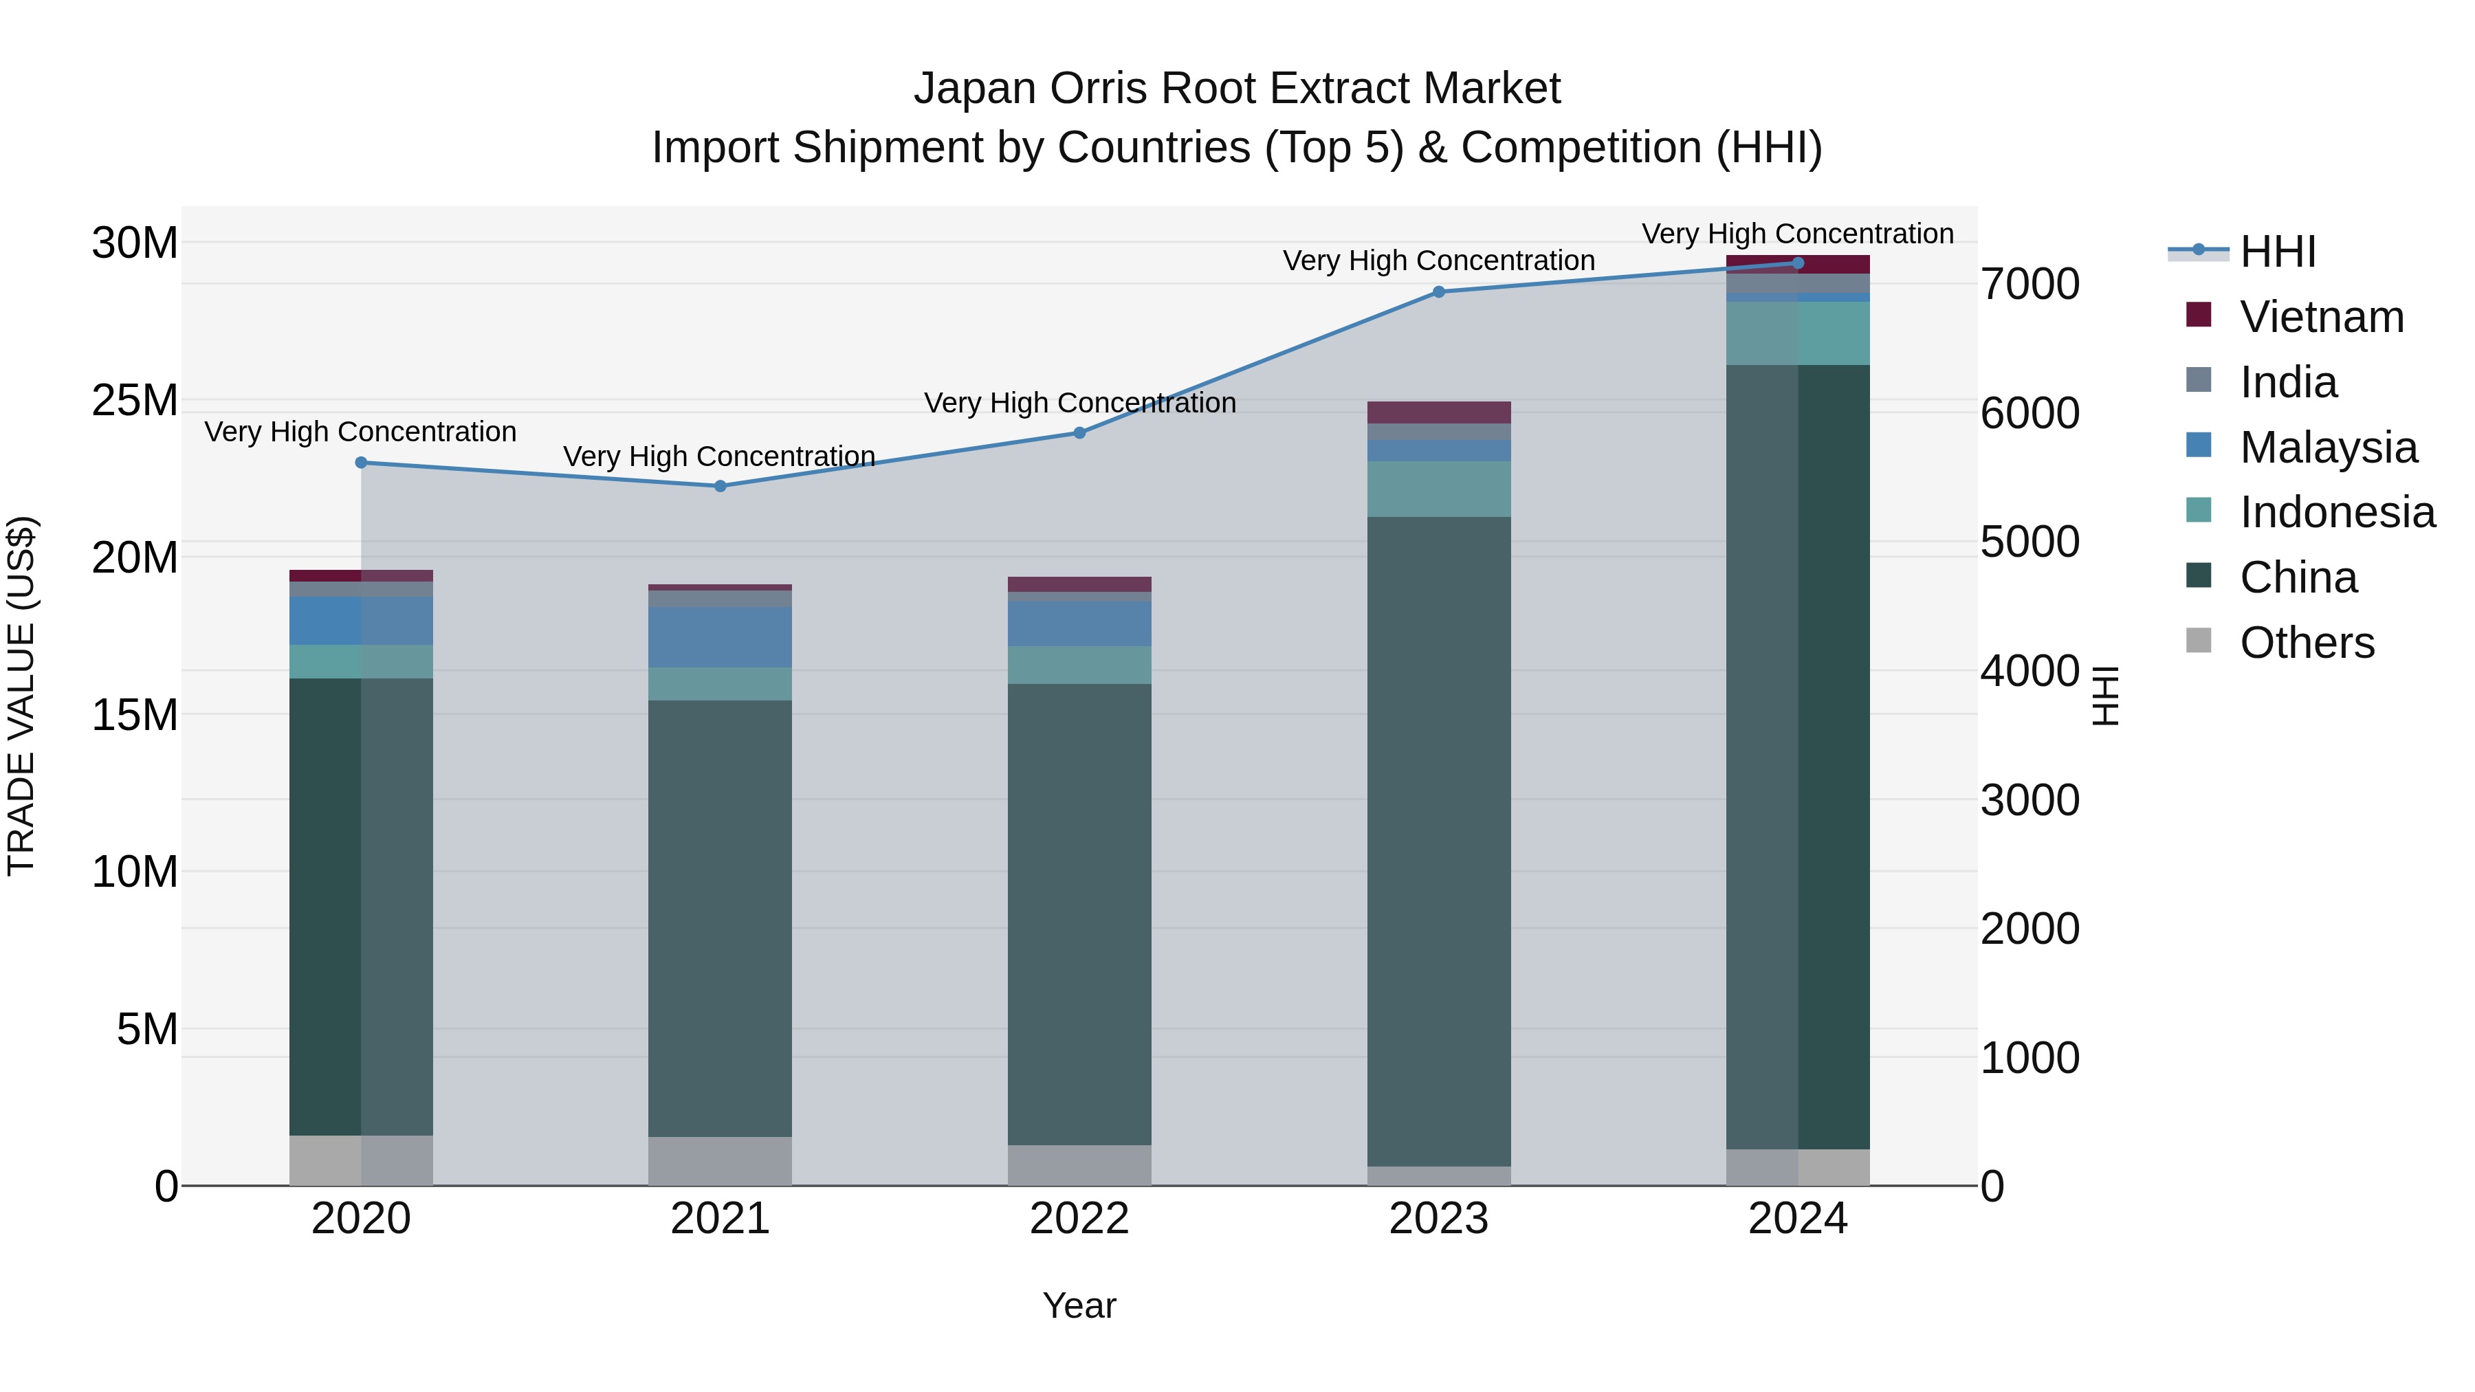Toggle the Vietnam legend entry
Viewport: 2475px width, 1392px height.
click(2294, 317)
